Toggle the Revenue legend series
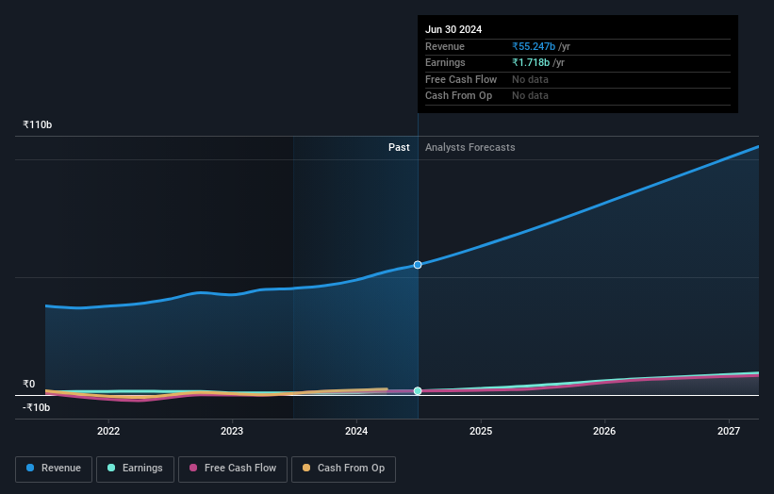Viewport: 774px width, 494px height. pyautogui.click(x=54, y=469)
